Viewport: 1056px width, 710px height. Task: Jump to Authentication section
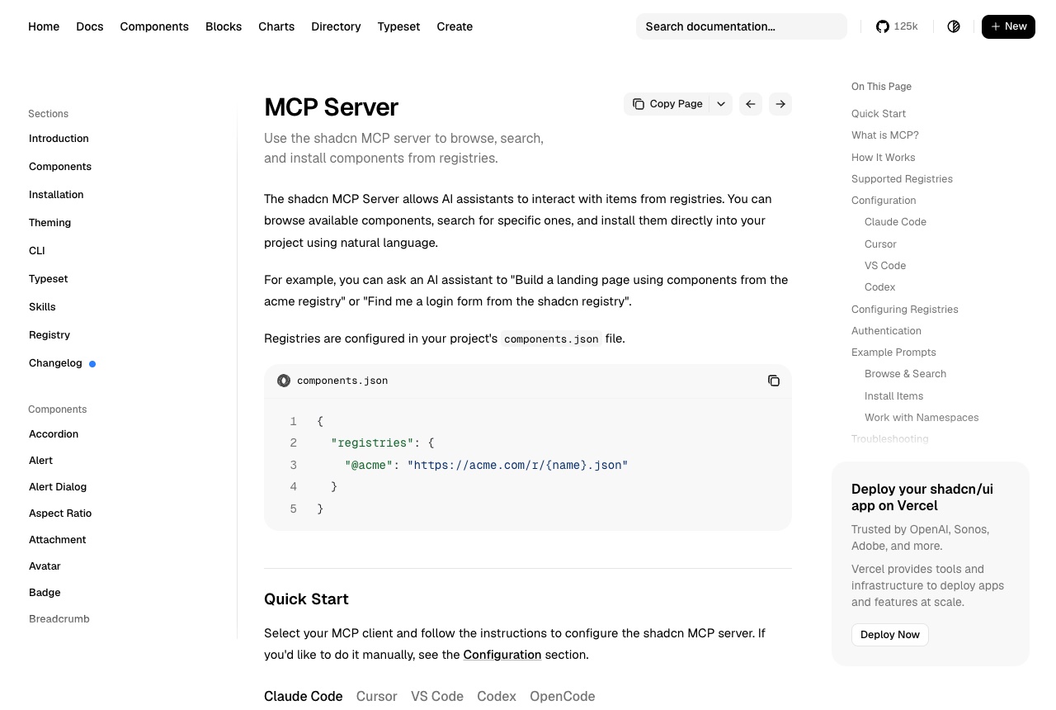[886, 331]
